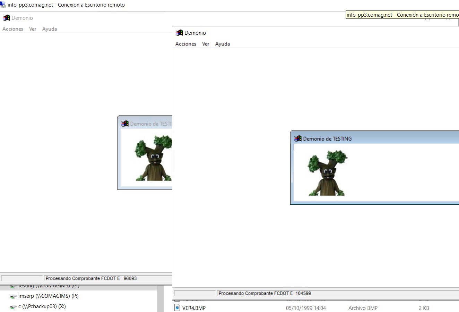The image size is (459, 312).
Task: Click the inactive Demonio de TESTING title icon
Action: [x=125, y=124]
